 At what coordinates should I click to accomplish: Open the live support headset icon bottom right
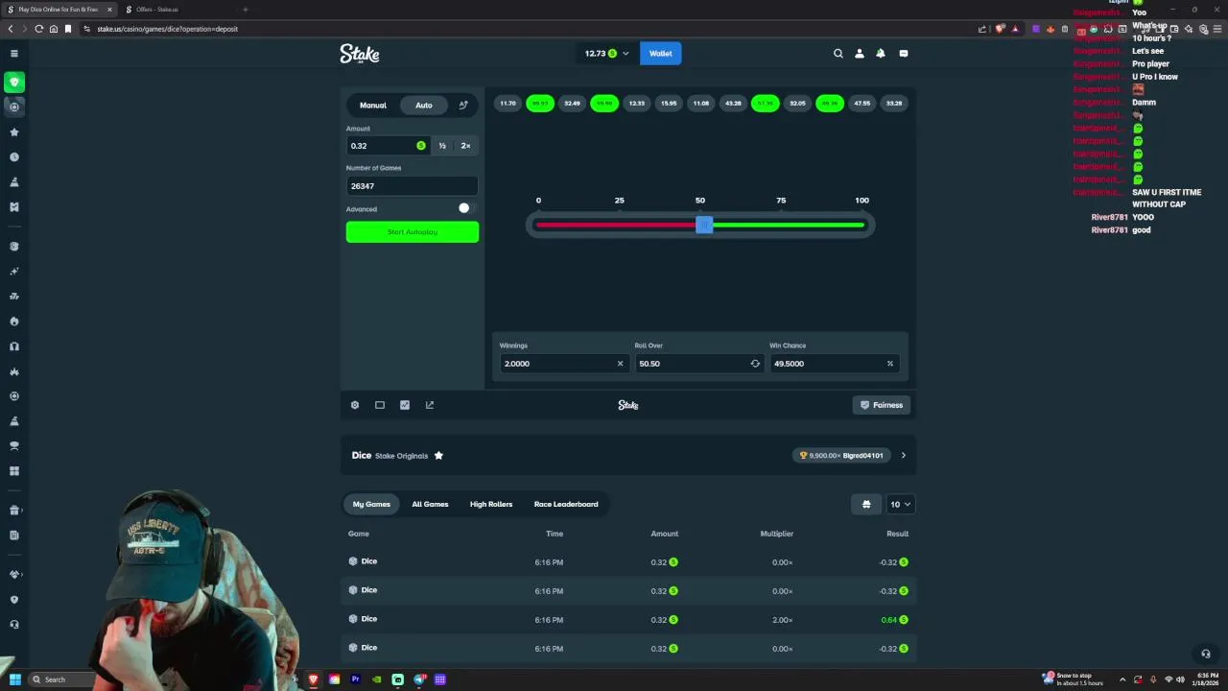click(x=1206, y=655)
